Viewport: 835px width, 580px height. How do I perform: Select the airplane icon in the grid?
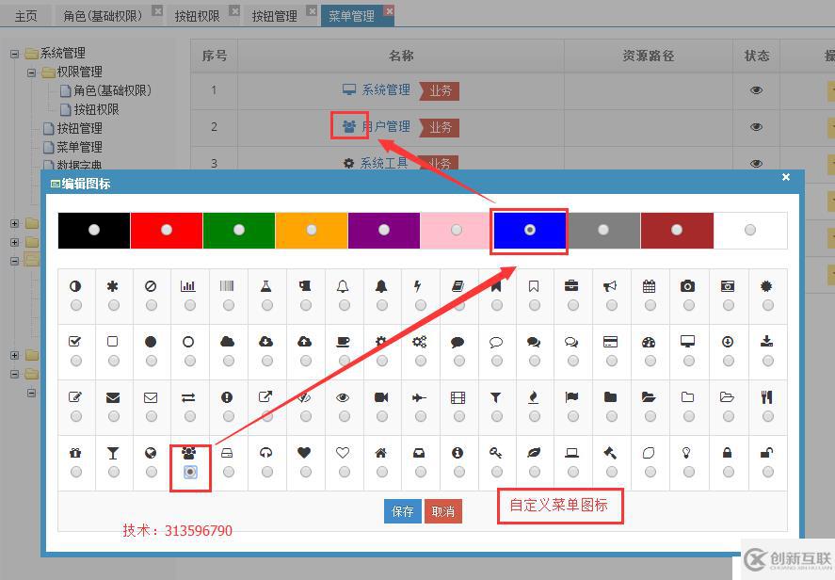click(x=420, y=396)
